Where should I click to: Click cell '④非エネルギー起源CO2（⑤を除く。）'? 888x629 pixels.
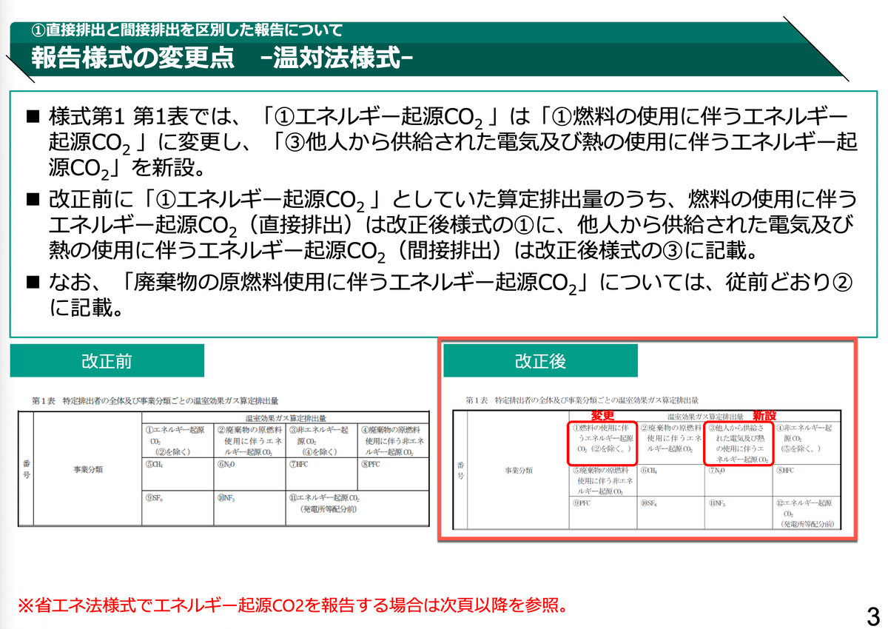pyautogui.click(x=806, y=443)
